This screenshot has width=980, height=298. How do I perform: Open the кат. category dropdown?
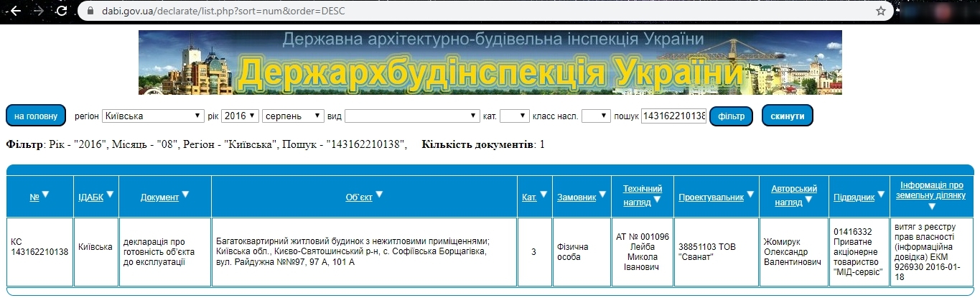click(x=514, y=116)
